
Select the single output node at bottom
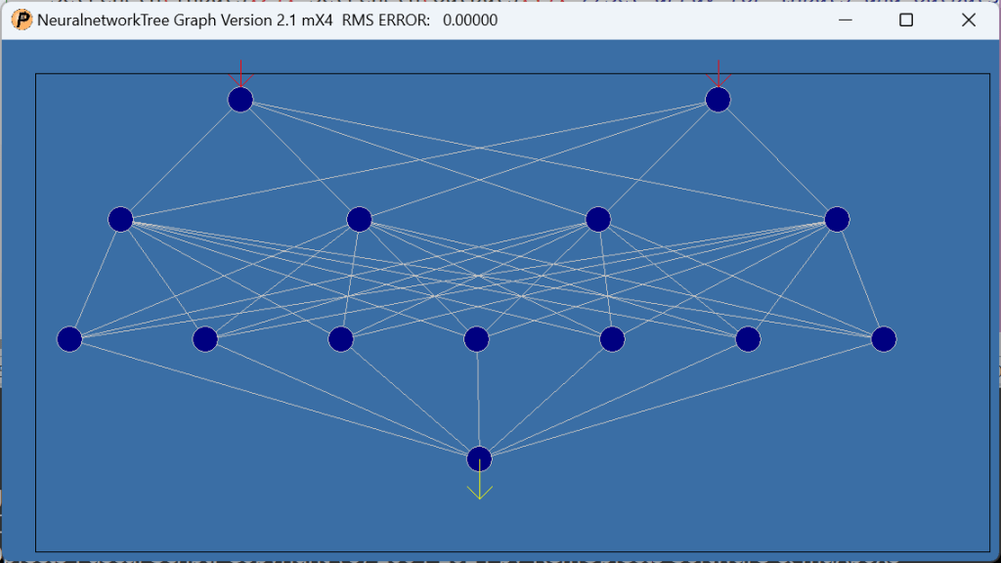pos(479,458)
